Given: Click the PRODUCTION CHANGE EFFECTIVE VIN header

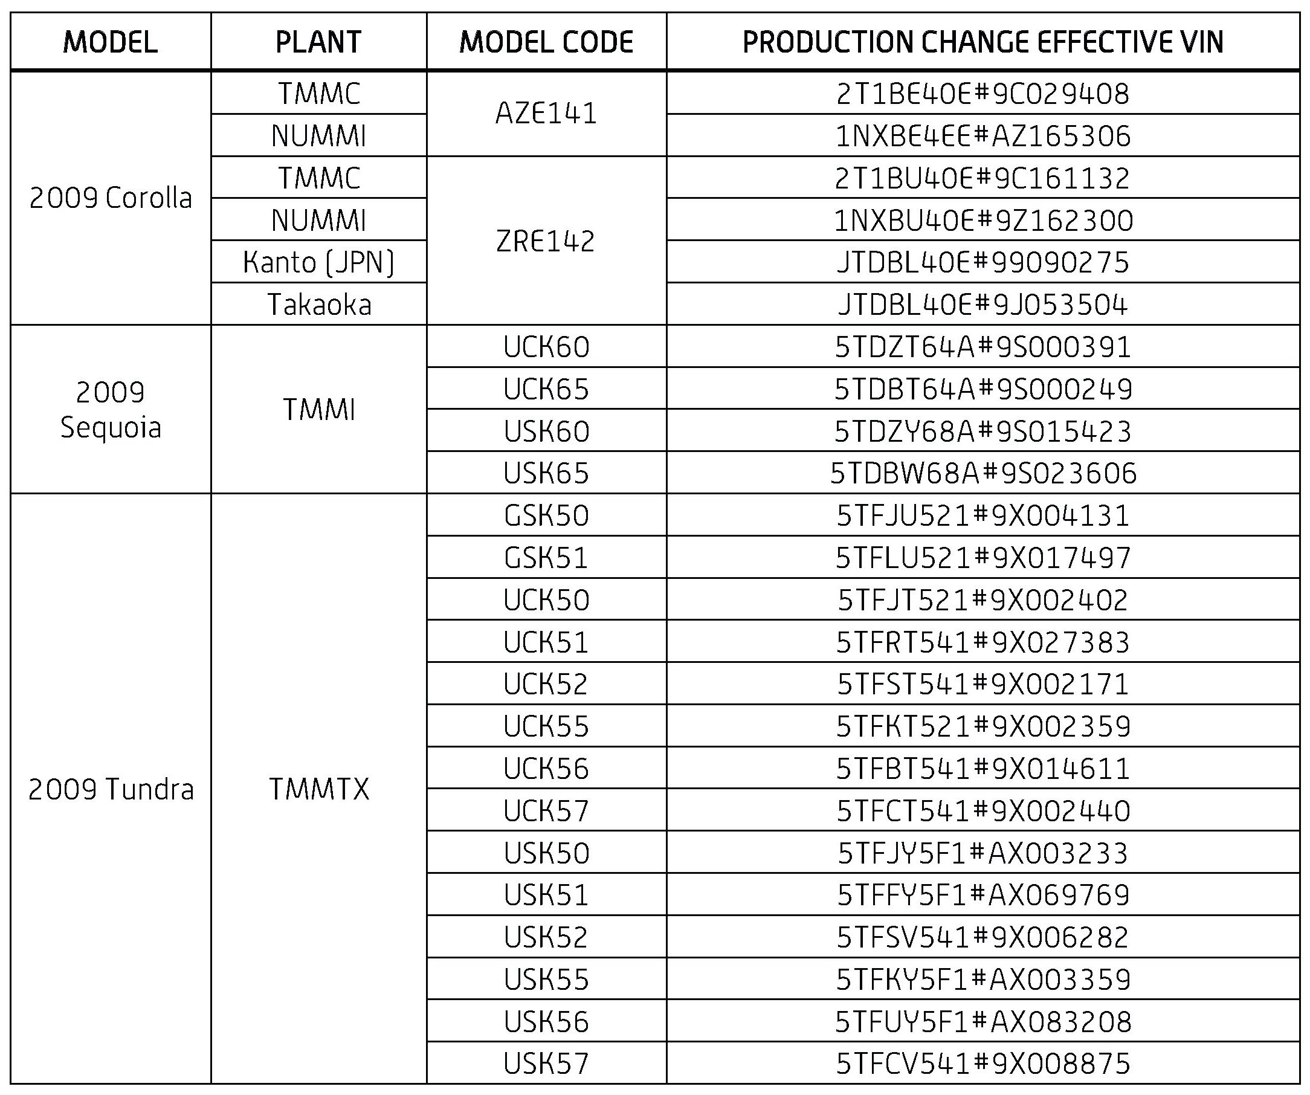Looking at the screenshot, I should pyautogui.click(x=982, y=42).
